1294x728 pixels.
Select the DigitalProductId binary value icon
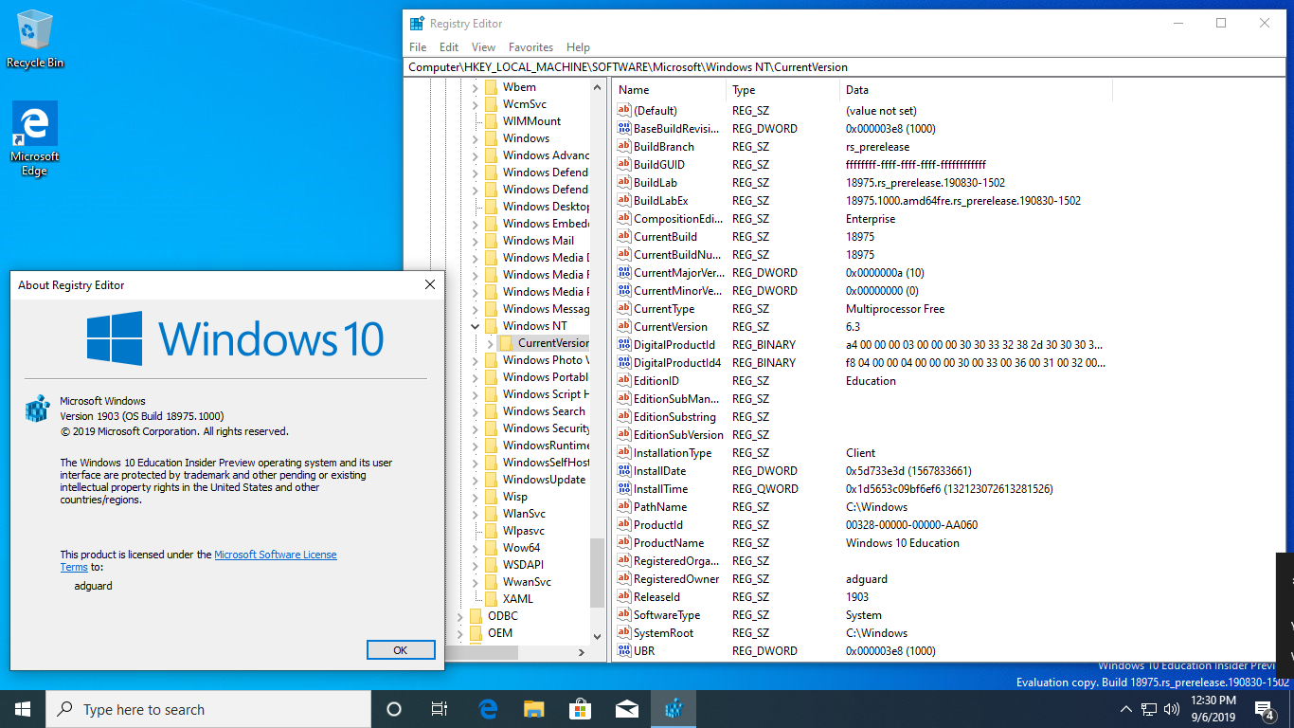click(x=624, y=344)
